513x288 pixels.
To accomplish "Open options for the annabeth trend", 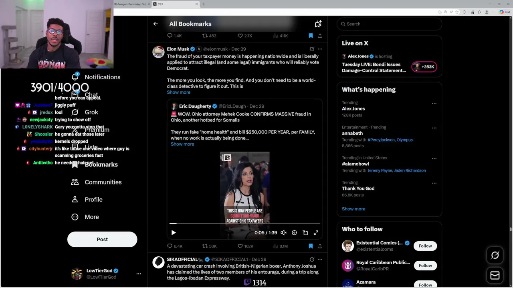I will click(434, 128).
